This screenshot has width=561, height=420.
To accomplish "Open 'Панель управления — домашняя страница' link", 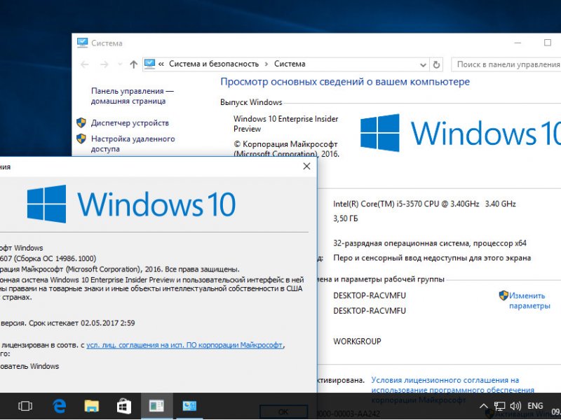I will click(132, 96).
